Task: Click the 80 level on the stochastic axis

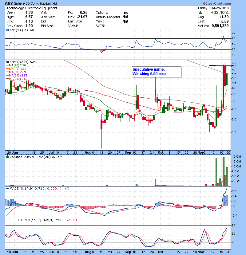Action: coord(233,226)
